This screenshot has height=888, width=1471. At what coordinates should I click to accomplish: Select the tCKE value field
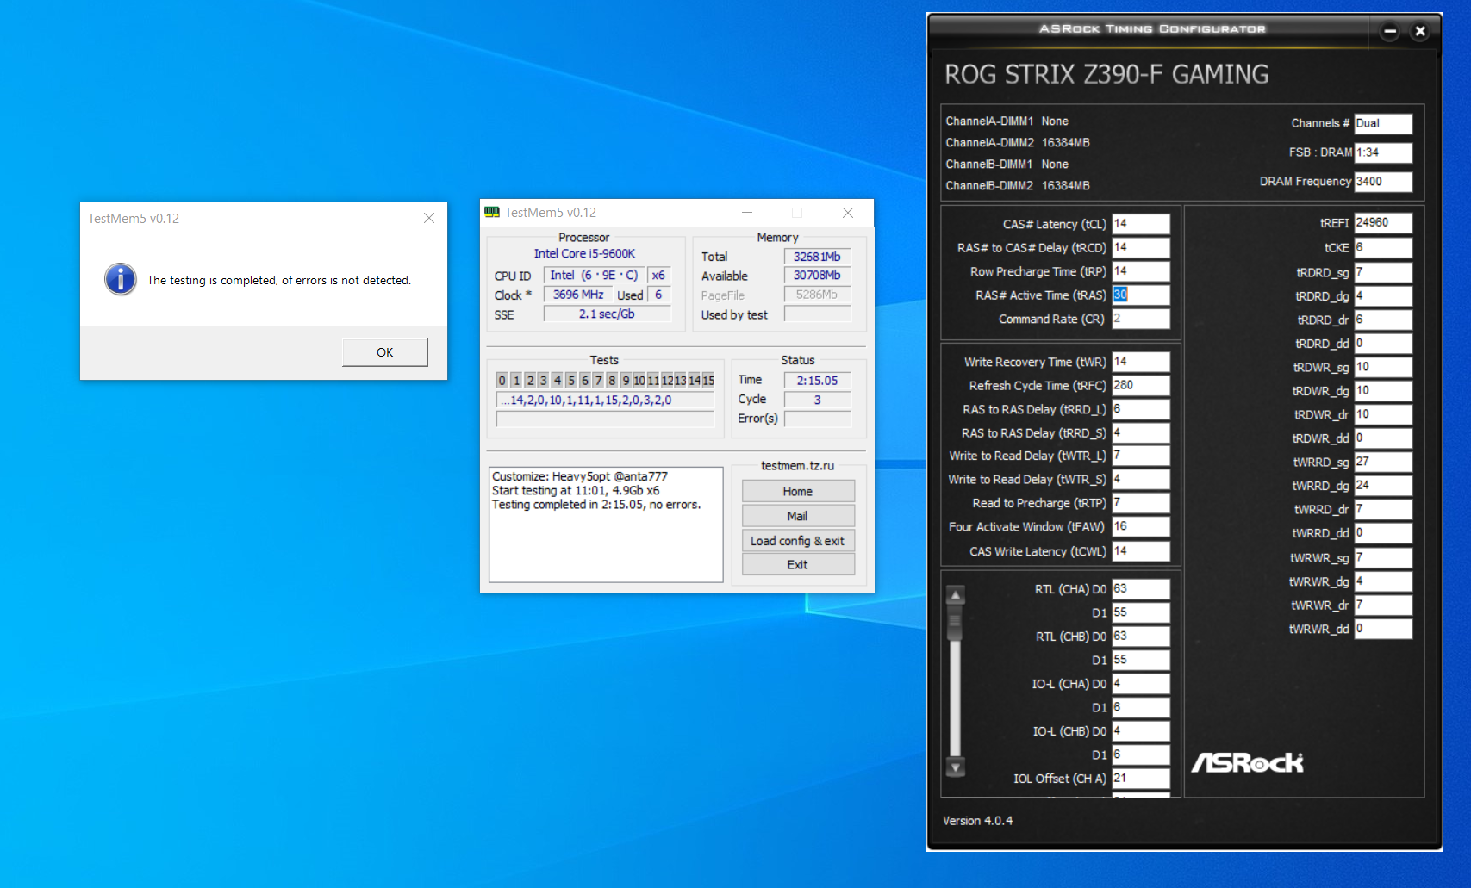[1383, 248]
